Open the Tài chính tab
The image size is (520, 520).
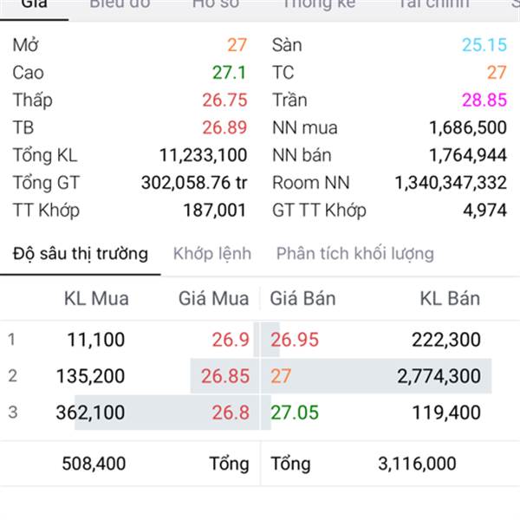[434, 4]
